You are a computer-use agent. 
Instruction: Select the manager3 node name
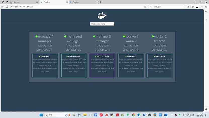click(x=103, y=36)
